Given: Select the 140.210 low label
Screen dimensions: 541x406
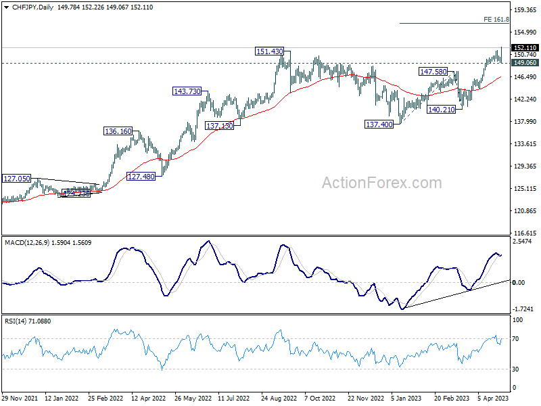Looking at the screenshot, I should click(x=442, y=110).
